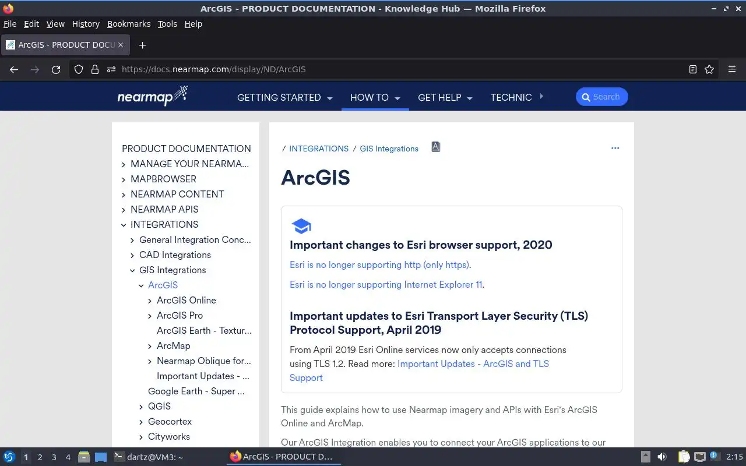746x466 pixels.
Task: Open site permissions icon in address bar
Action: point(111,69)
